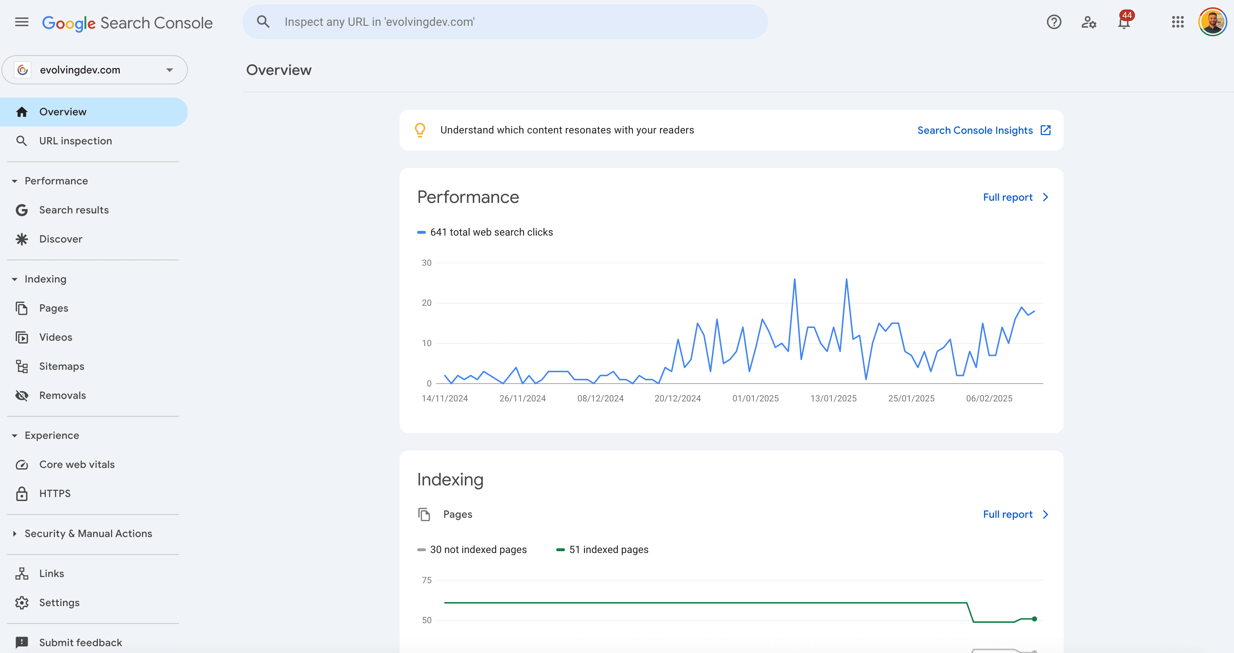Image resolution: width=1234 pixels, height=653 pixels.
Task: Open Core web vitals menu item
Action: (94, 465)
